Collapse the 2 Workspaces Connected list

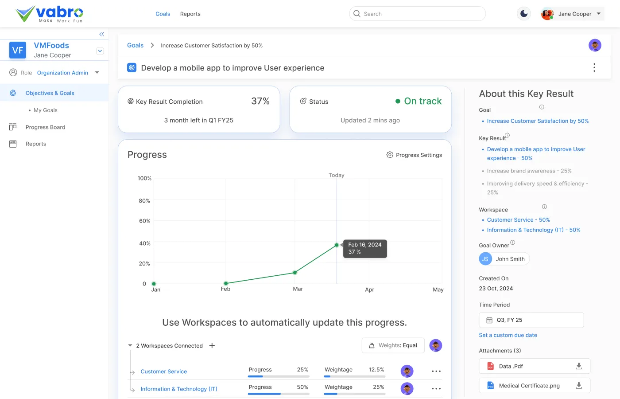130,346
